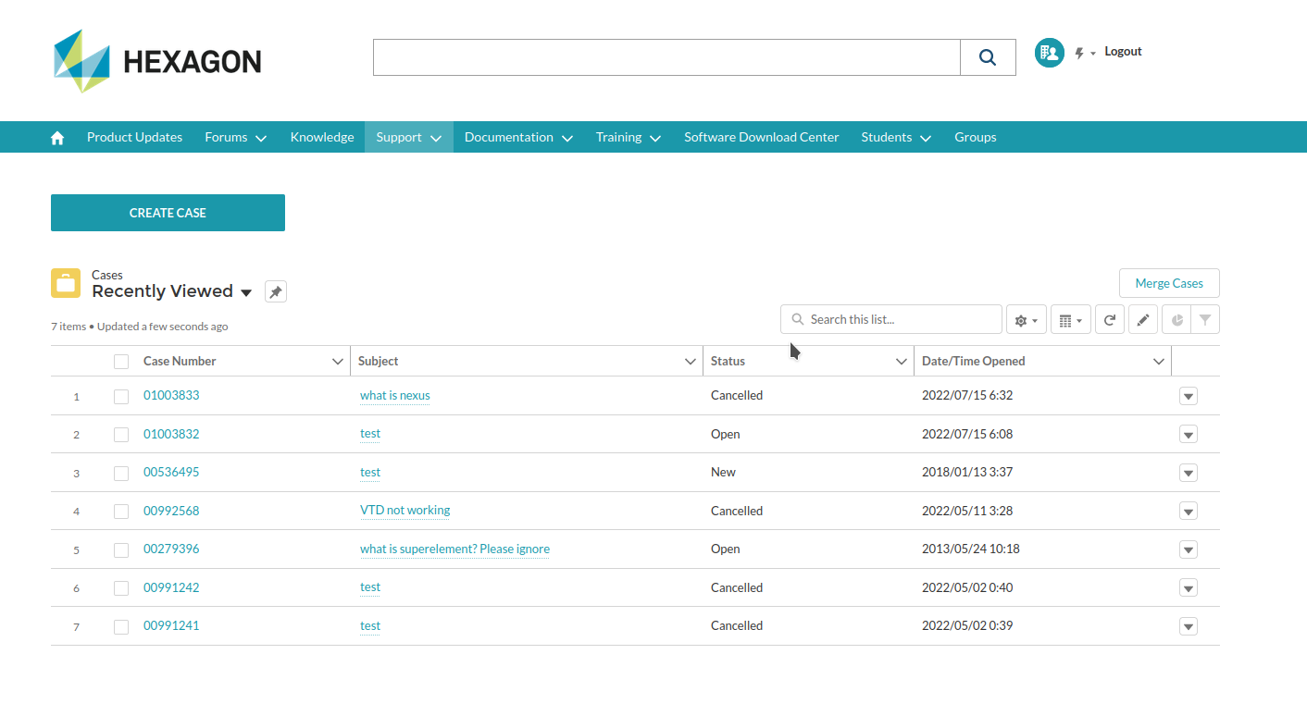
Task: Expand the Forums menu
Action: 236,137
